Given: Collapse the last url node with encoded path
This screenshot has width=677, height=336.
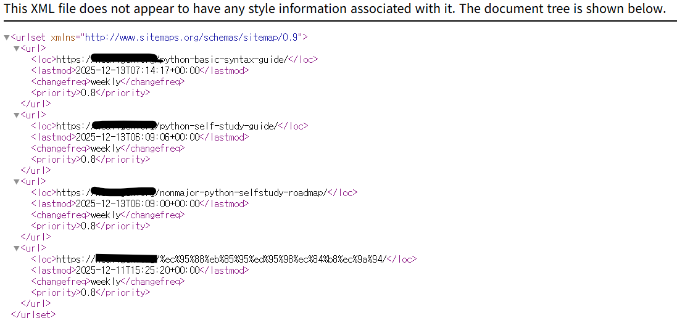Looking at the screenshot, I should point(17,248).
